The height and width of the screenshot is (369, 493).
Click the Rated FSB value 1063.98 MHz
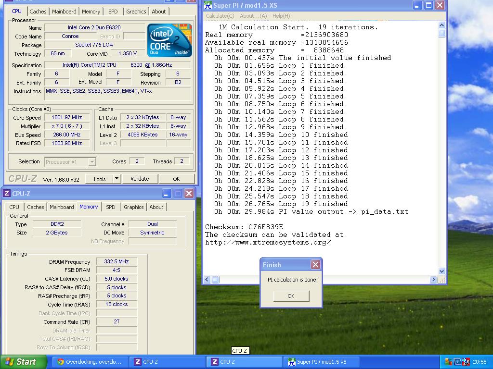point(66,143)
